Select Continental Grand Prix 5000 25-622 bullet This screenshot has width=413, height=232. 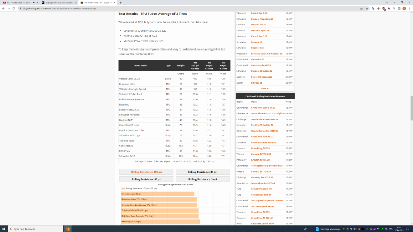(145, 31)
